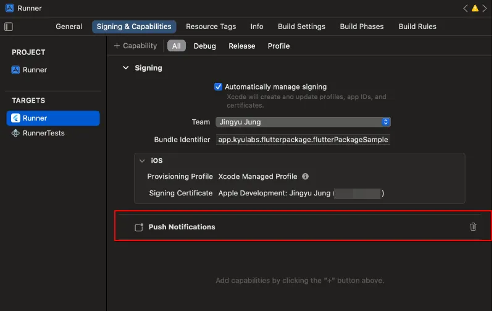Viewport: 494px width, 311px height.
Task: Go back with the left navigation arrow
Action: 466,9
